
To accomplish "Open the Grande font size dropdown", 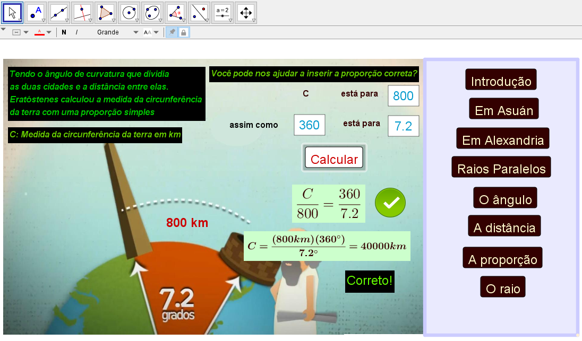I will point(117,32).
